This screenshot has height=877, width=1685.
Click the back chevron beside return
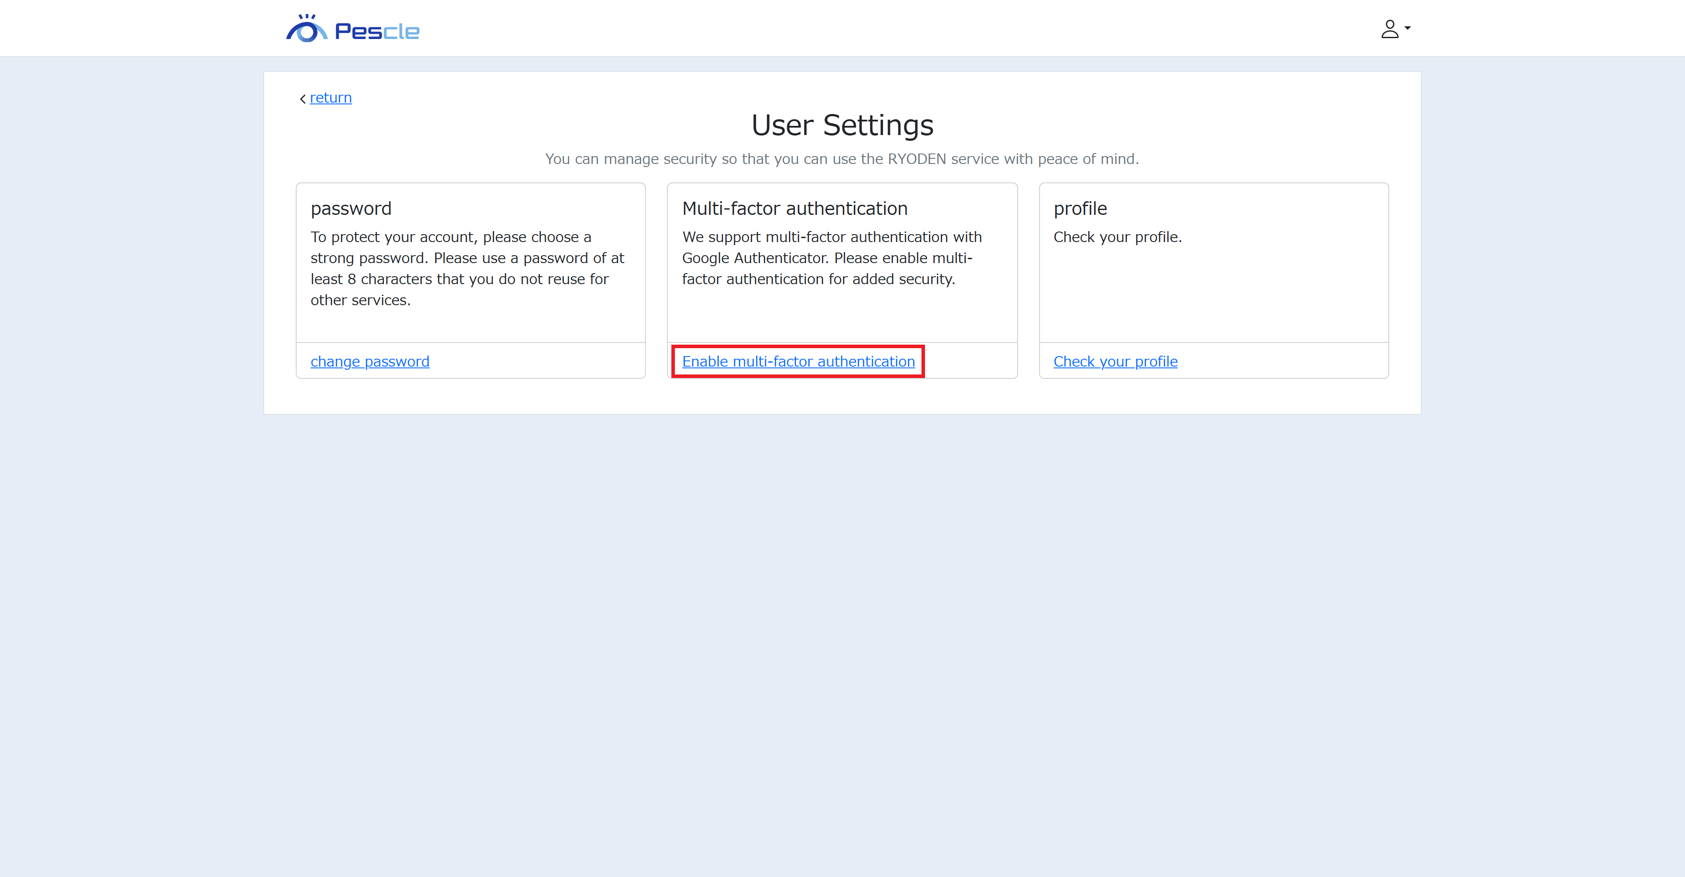(303, 99)
